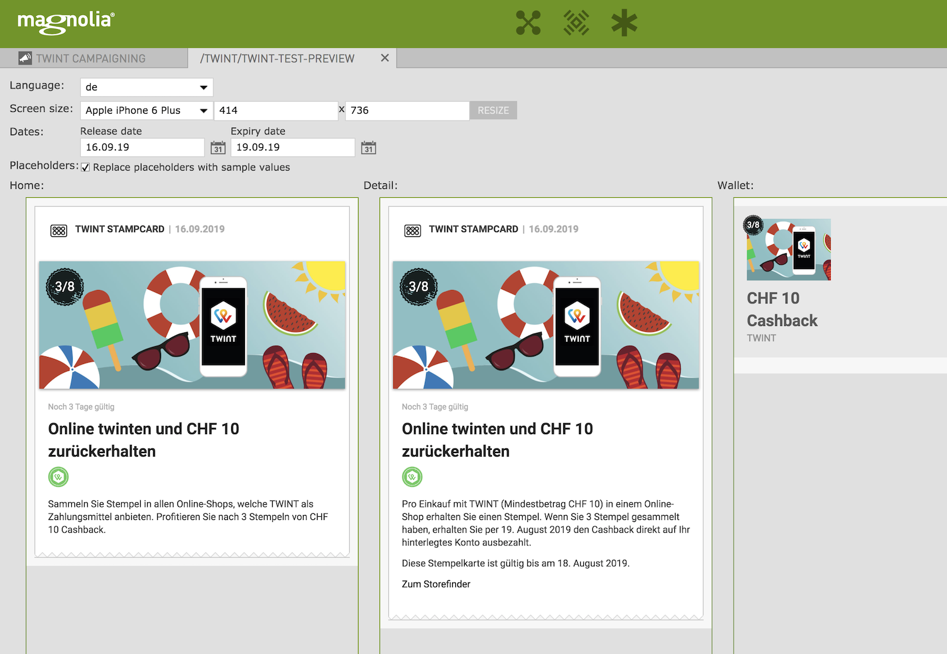Open the app switcher icon in green header
Image resolution: width=947 pixels, height=654 pixels.
528,23
